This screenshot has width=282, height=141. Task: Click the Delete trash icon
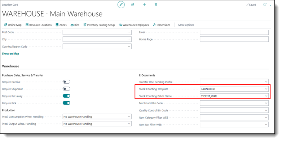tap(156, 5)
